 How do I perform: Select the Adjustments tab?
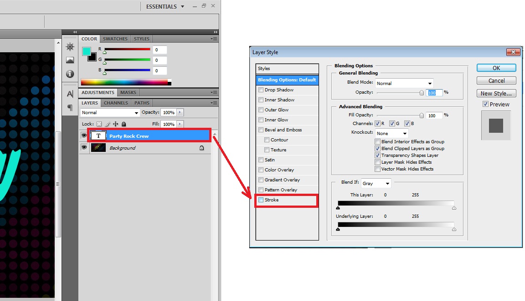(98, 93)
